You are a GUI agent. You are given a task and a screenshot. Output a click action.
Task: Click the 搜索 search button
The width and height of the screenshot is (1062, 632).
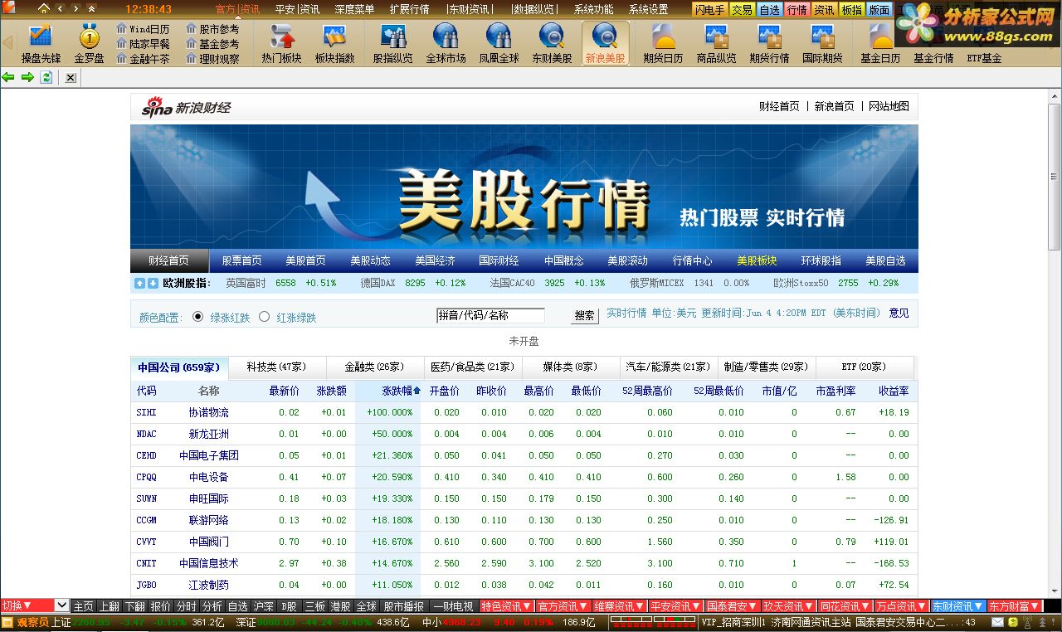click(x=585, y=316)
